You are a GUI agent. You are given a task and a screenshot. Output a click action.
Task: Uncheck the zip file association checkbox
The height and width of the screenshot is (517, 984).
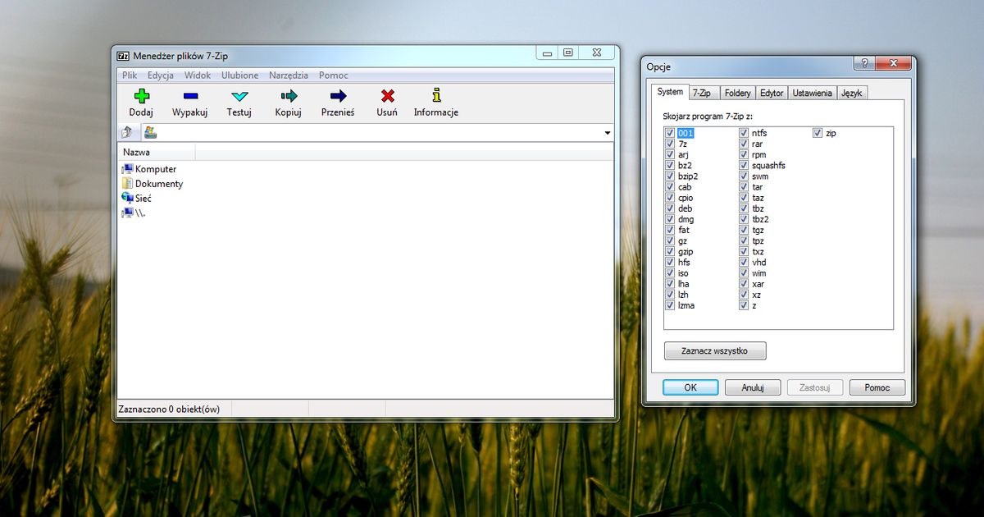point(818,133)
